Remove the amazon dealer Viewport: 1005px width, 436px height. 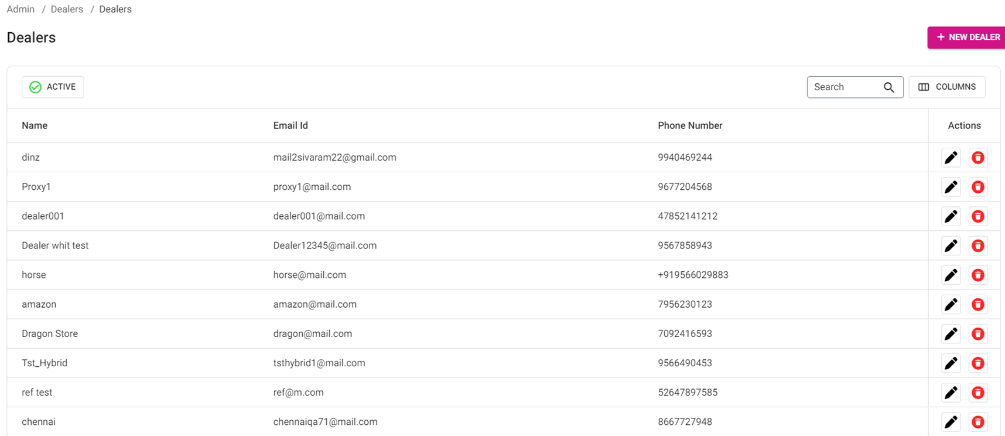click(977, 304)
